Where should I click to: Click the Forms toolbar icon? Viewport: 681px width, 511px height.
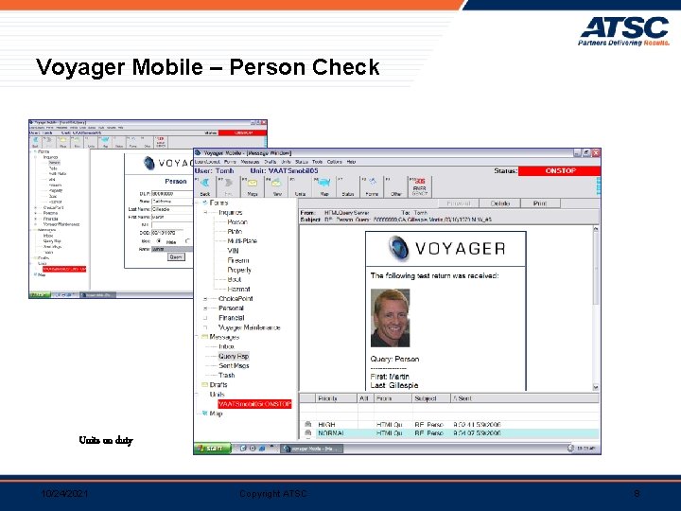click(372, 186)
